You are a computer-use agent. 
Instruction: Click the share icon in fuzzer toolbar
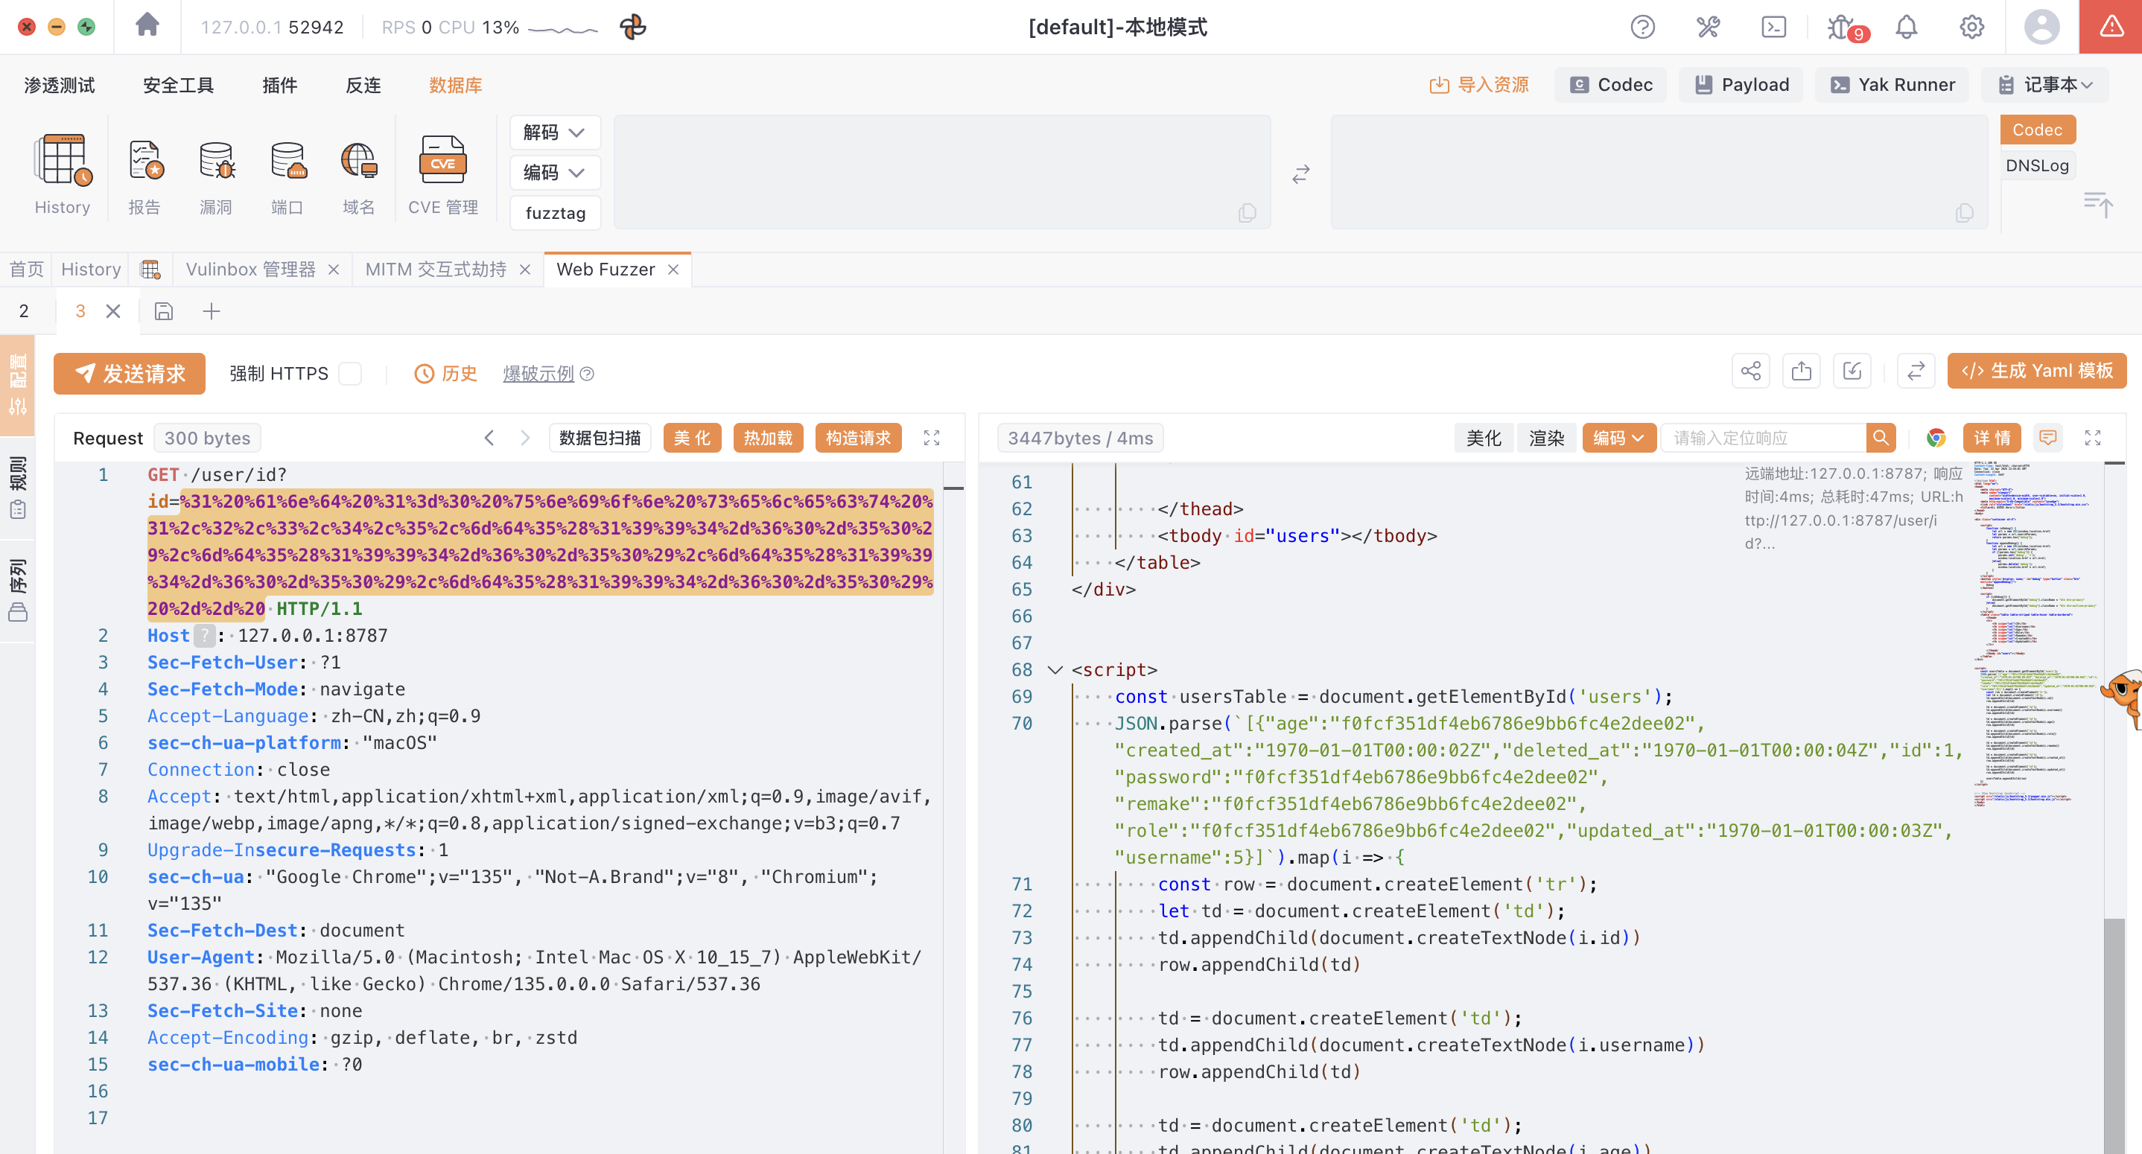[x=1750, y=371]
